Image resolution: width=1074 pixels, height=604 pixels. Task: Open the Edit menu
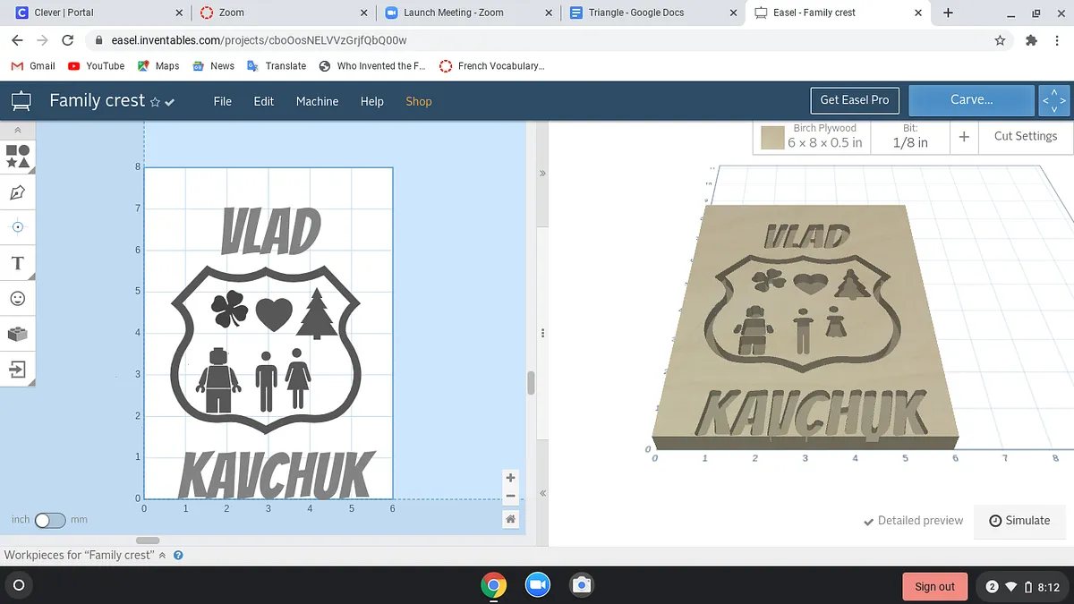[264, 101]
